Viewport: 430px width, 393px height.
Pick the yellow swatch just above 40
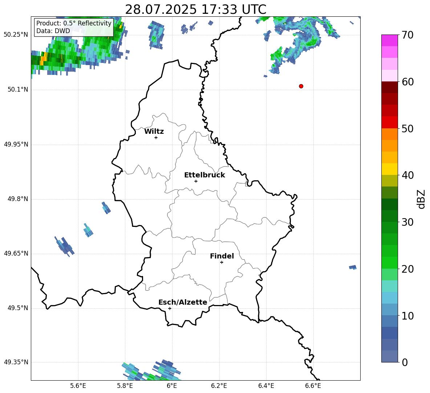(389, 169)
